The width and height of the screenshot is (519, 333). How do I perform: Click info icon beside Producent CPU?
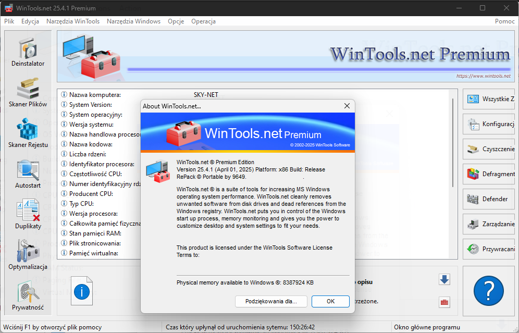tap(64, 194)
